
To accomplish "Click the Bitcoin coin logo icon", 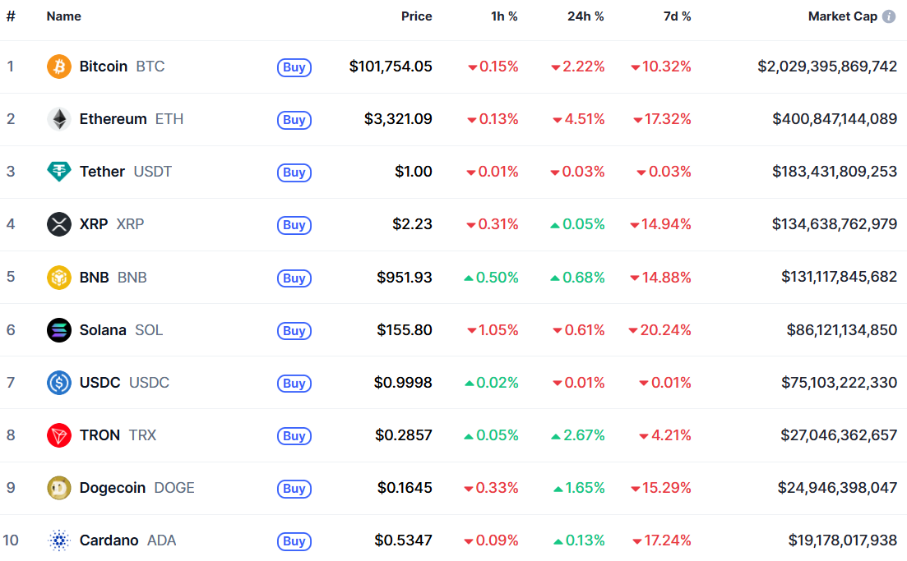I will point(59,67).
